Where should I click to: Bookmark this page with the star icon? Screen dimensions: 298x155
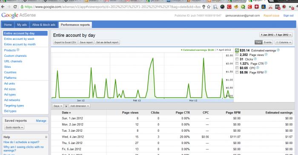click(209, 7)
